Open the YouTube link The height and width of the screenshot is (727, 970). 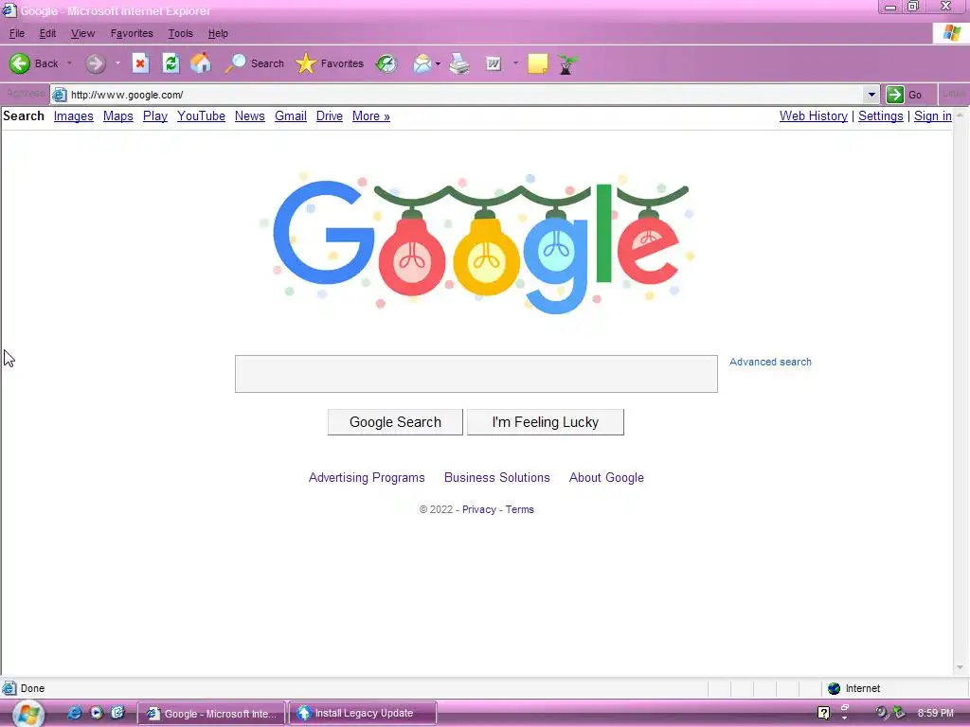click(201, 116)
